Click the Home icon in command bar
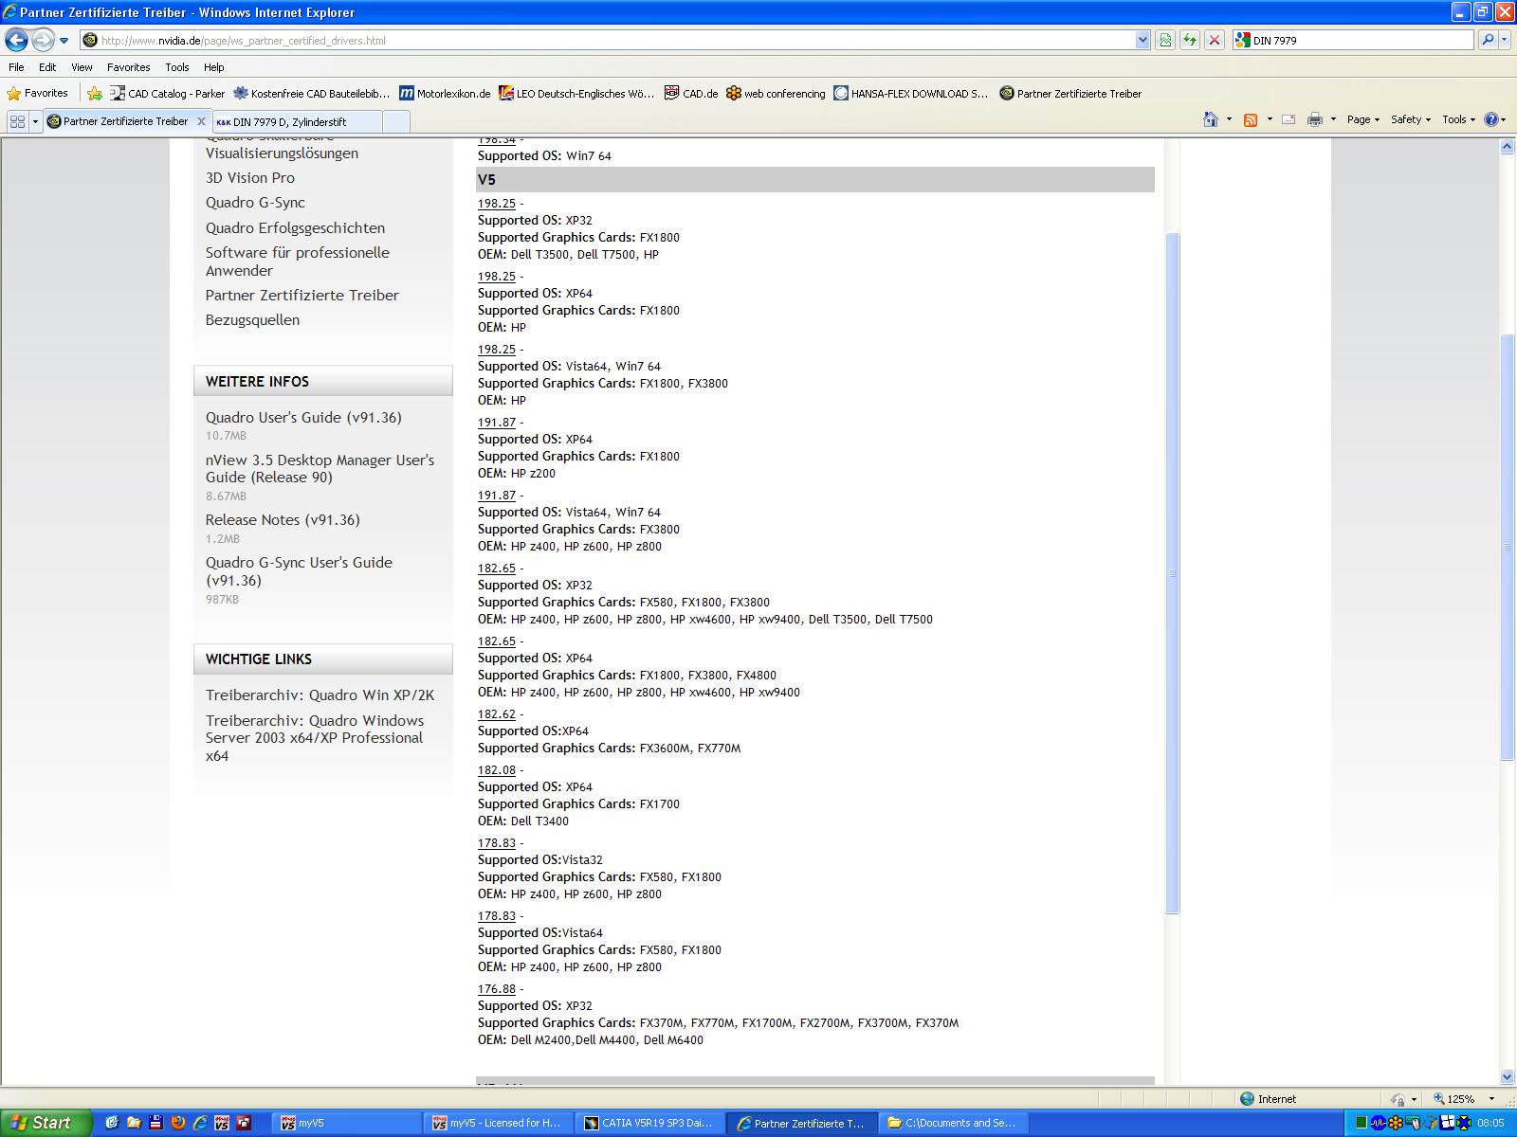This screenshot has height=1137, width=1517. point(1211,119)
